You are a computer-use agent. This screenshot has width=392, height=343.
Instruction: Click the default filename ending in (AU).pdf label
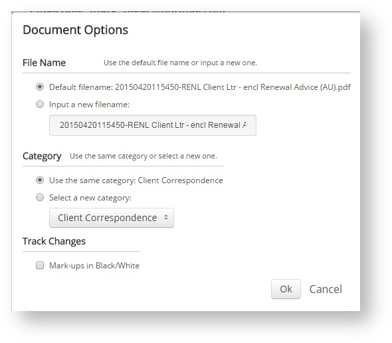point(200,87)
